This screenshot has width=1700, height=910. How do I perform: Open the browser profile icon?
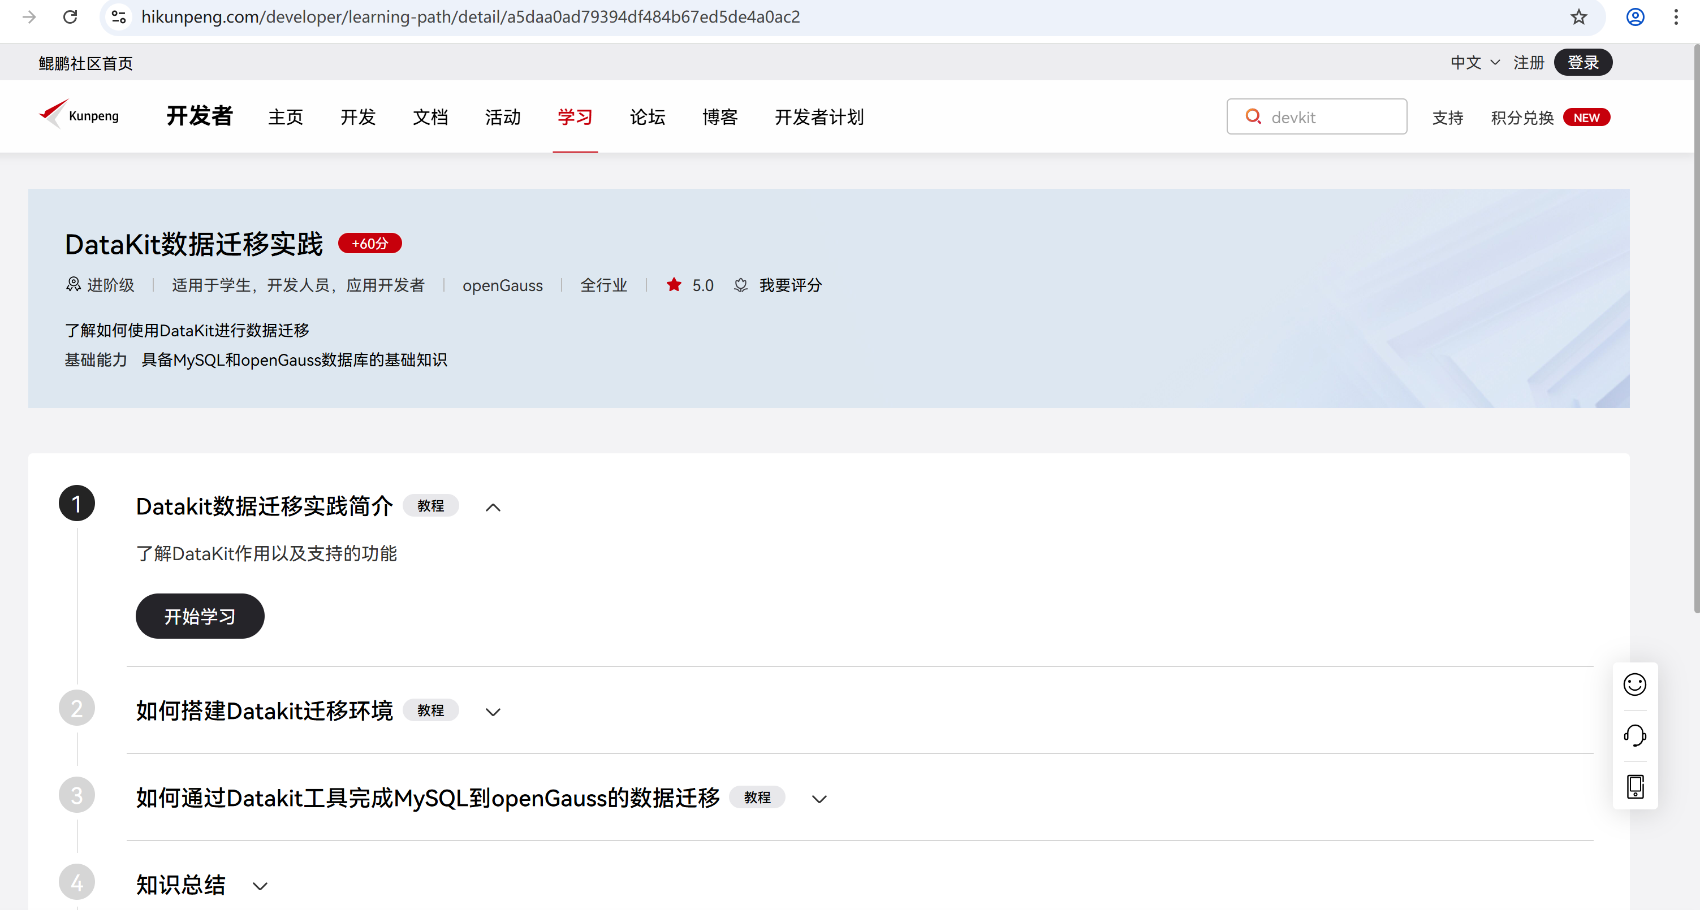coord(1634,17)
